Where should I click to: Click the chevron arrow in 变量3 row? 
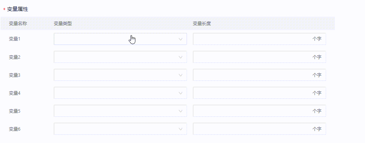[180, 75]
